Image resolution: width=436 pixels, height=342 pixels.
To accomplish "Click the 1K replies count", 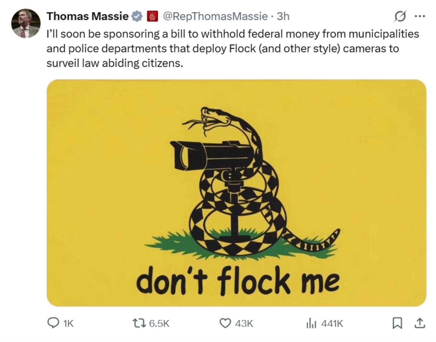I will pyautogui.click(x=68, y=324).
